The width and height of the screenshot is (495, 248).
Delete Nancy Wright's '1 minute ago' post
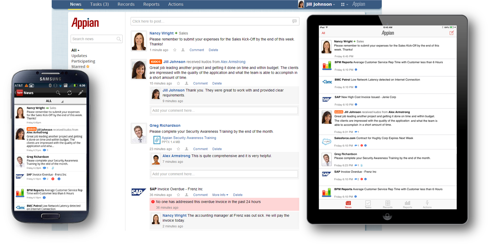pos(213,50)
